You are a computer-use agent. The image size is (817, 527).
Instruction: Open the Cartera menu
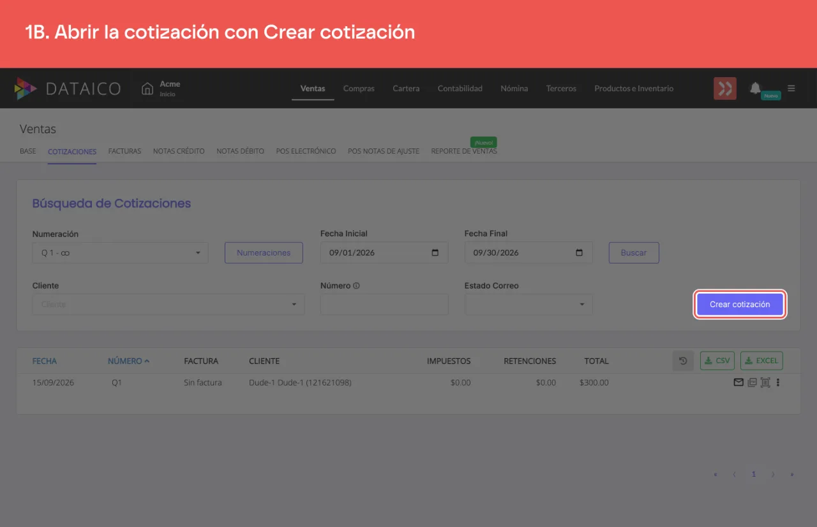click(x=406, y=89)
